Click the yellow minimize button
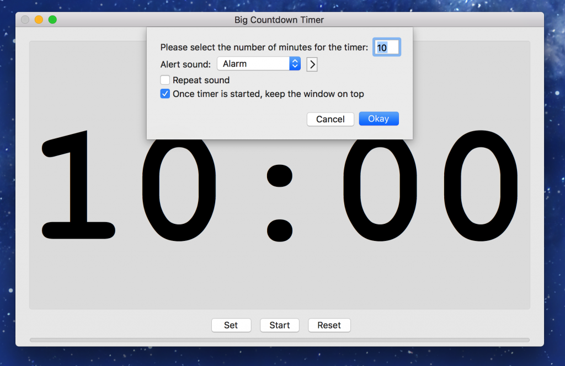 (x=38, y=19)
